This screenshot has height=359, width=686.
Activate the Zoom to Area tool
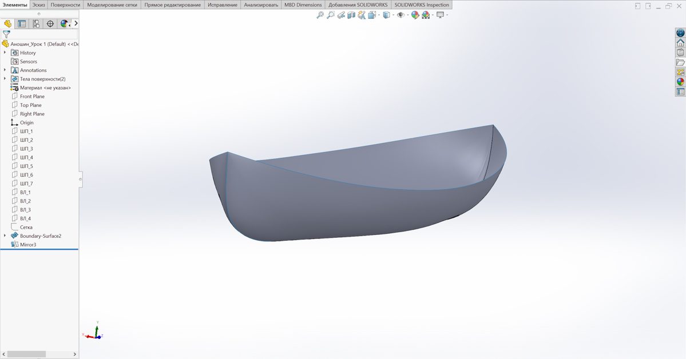pos(331,15)
